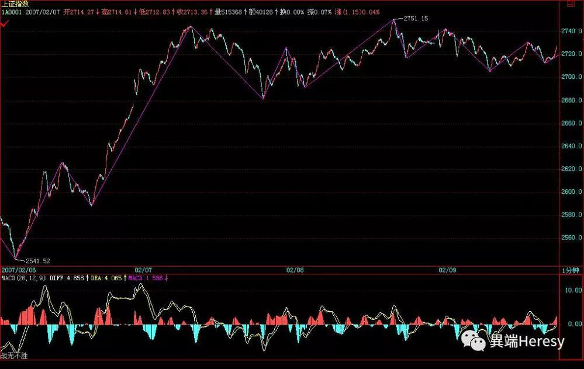Viewport: 584px width, 369px height.
Task: Click the 2600.0 price axis label
Action: point(571,192)
